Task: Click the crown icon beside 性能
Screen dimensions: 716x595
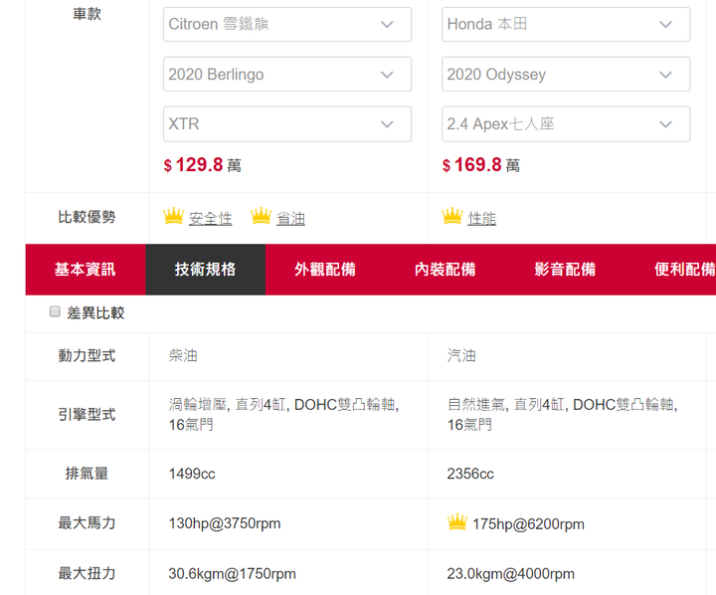Action: point(452,216)
